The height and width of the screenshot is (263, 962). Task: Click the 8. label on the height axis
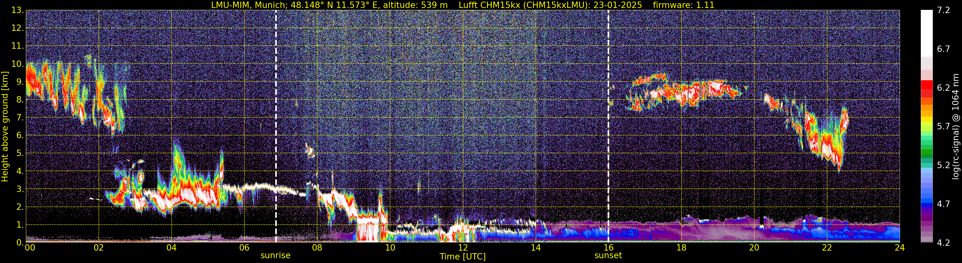tap(20, 100)
